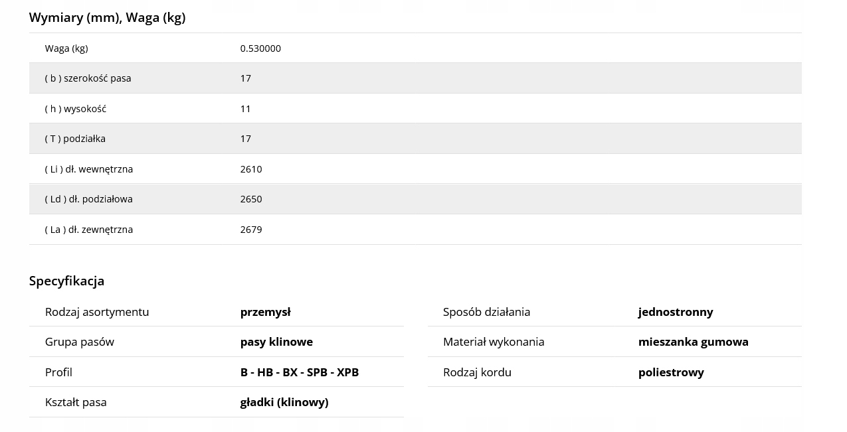
Task: Click the 'mieszanka gumowa' material value
Action: [x=694, y=342]
